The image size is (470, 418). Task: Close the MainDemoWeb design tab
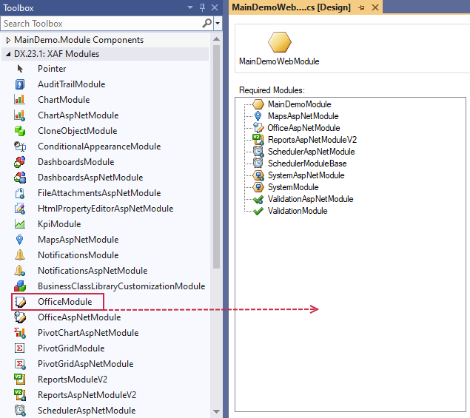click(x=375, y=7)
